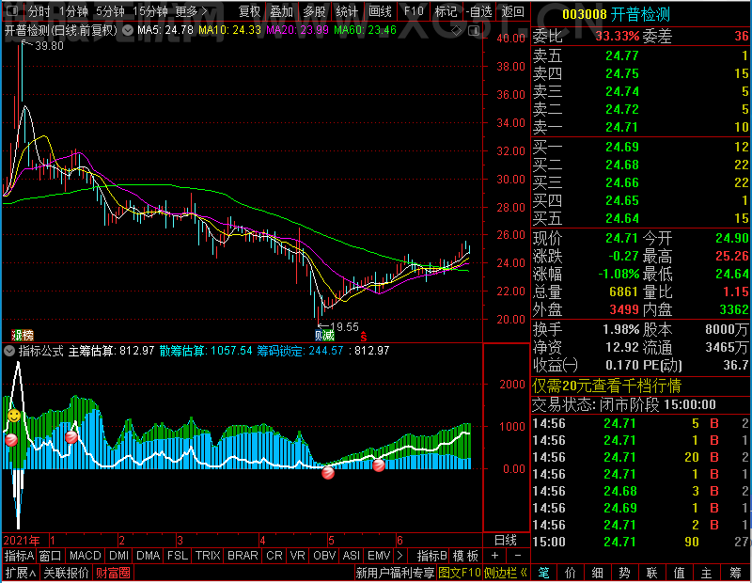752x583 pixels.
Task: Click the red S marker near May
Action: pyautogui.click(x=364, y=336)
